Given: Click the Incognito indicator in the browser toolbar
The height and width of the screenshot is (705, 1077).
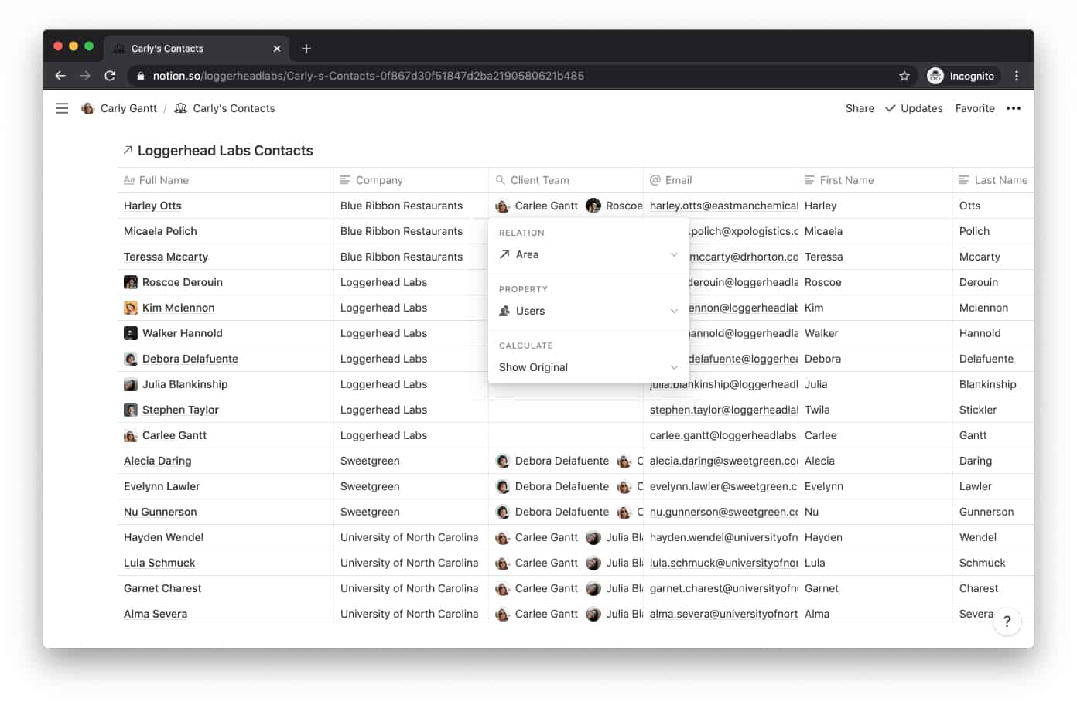Looking at the screenshot, I should click(962, 76).
